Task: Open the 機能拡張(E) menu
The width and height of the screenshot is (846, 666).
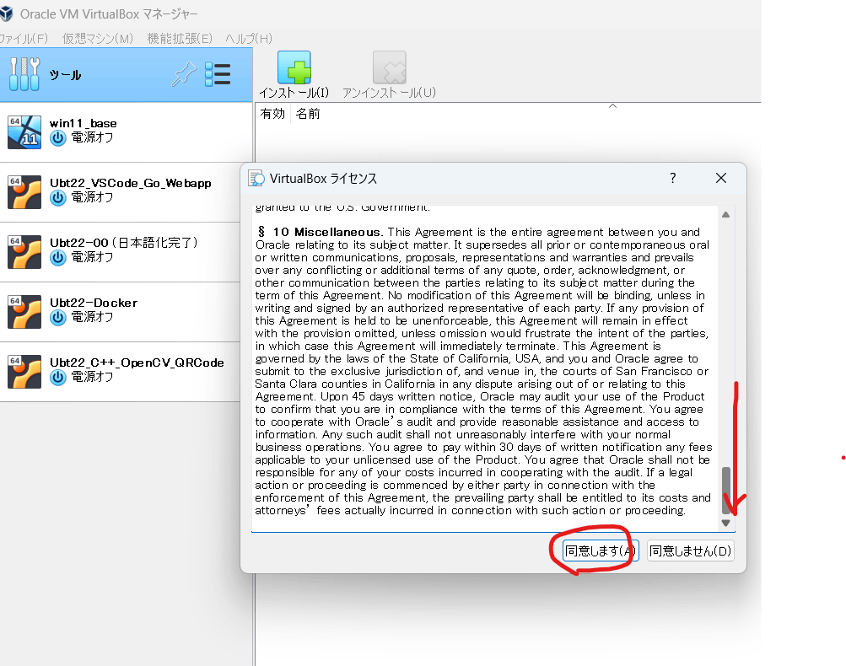Action: pyautogui.click(x=180, y=38)
